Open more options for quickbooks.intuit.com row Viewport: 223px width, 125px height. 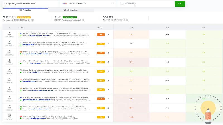tap(109, 99)
